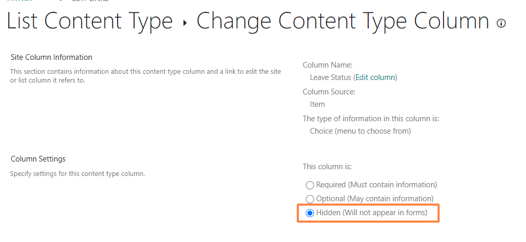The width and height of the screenshot is (526, 242).
Task: Open the Edit column link
Action: [x=375, y=77]
